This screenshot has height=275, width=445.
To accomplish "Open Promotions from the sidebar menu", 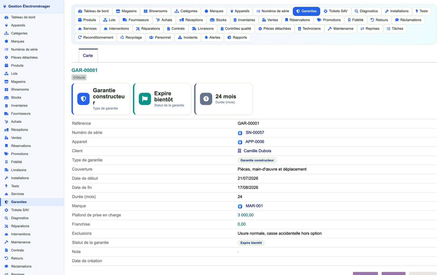I will [19, 154].
